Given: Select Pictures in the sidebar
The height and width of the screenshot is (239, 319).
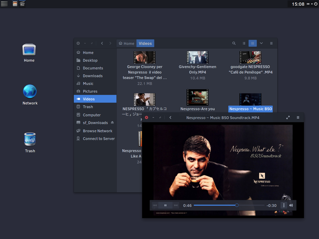Looking at the screenshot, I should point(95,91).
